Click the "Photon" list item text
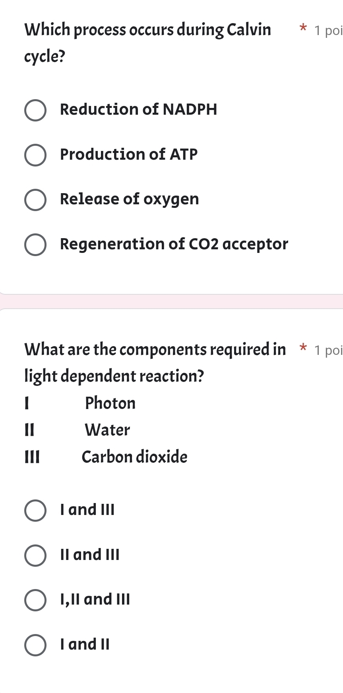This screenshot has height=693, width=343. click(x=110, y=403)
